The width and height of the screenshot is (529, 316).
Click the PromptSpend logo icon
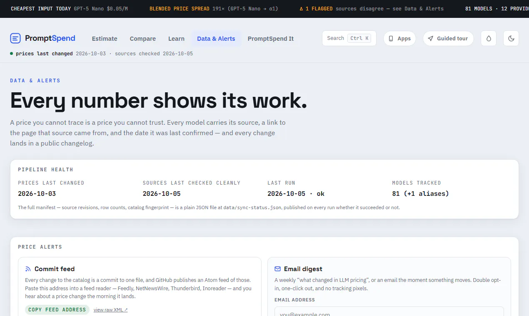(15, 39)
